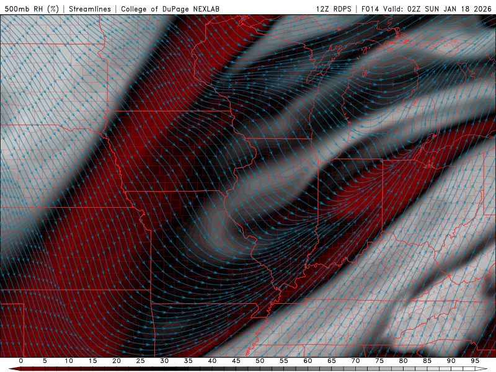
Task: Select the "65" colorbar scale label
Action: (332, 361)
